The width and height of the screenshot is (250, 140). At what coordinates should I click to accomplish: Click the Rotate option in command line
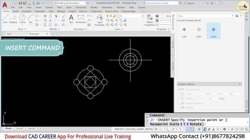click(x=196, y=124)
